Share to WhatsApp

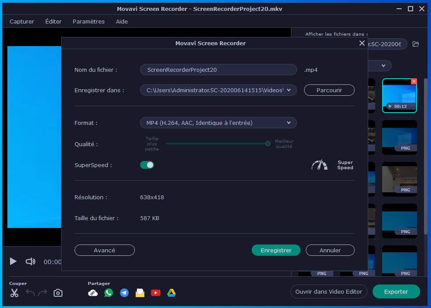tap(109, 293)
